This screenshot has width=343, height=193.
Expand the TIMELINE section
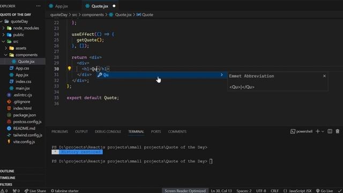pyautogui.click(x=8, y=178)
